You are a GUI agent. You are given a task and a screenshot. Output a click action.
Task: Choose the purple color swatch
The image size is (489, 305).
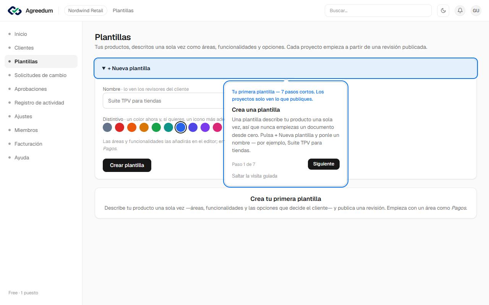pos(205,127)
